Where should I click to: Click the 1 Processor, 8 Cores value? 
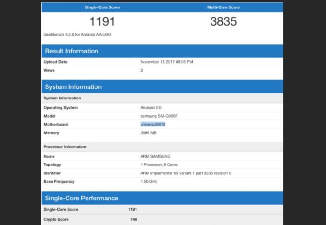click(159, 165)
